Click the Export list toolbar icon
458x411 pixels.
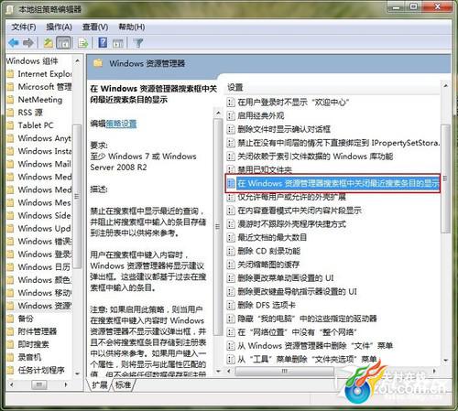click(x=82, y=43)
